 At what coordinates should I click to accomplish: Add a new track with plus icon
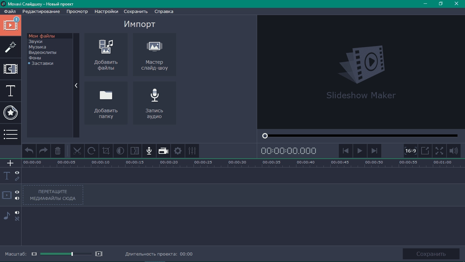pyautogui.click(x=10, y=163)
